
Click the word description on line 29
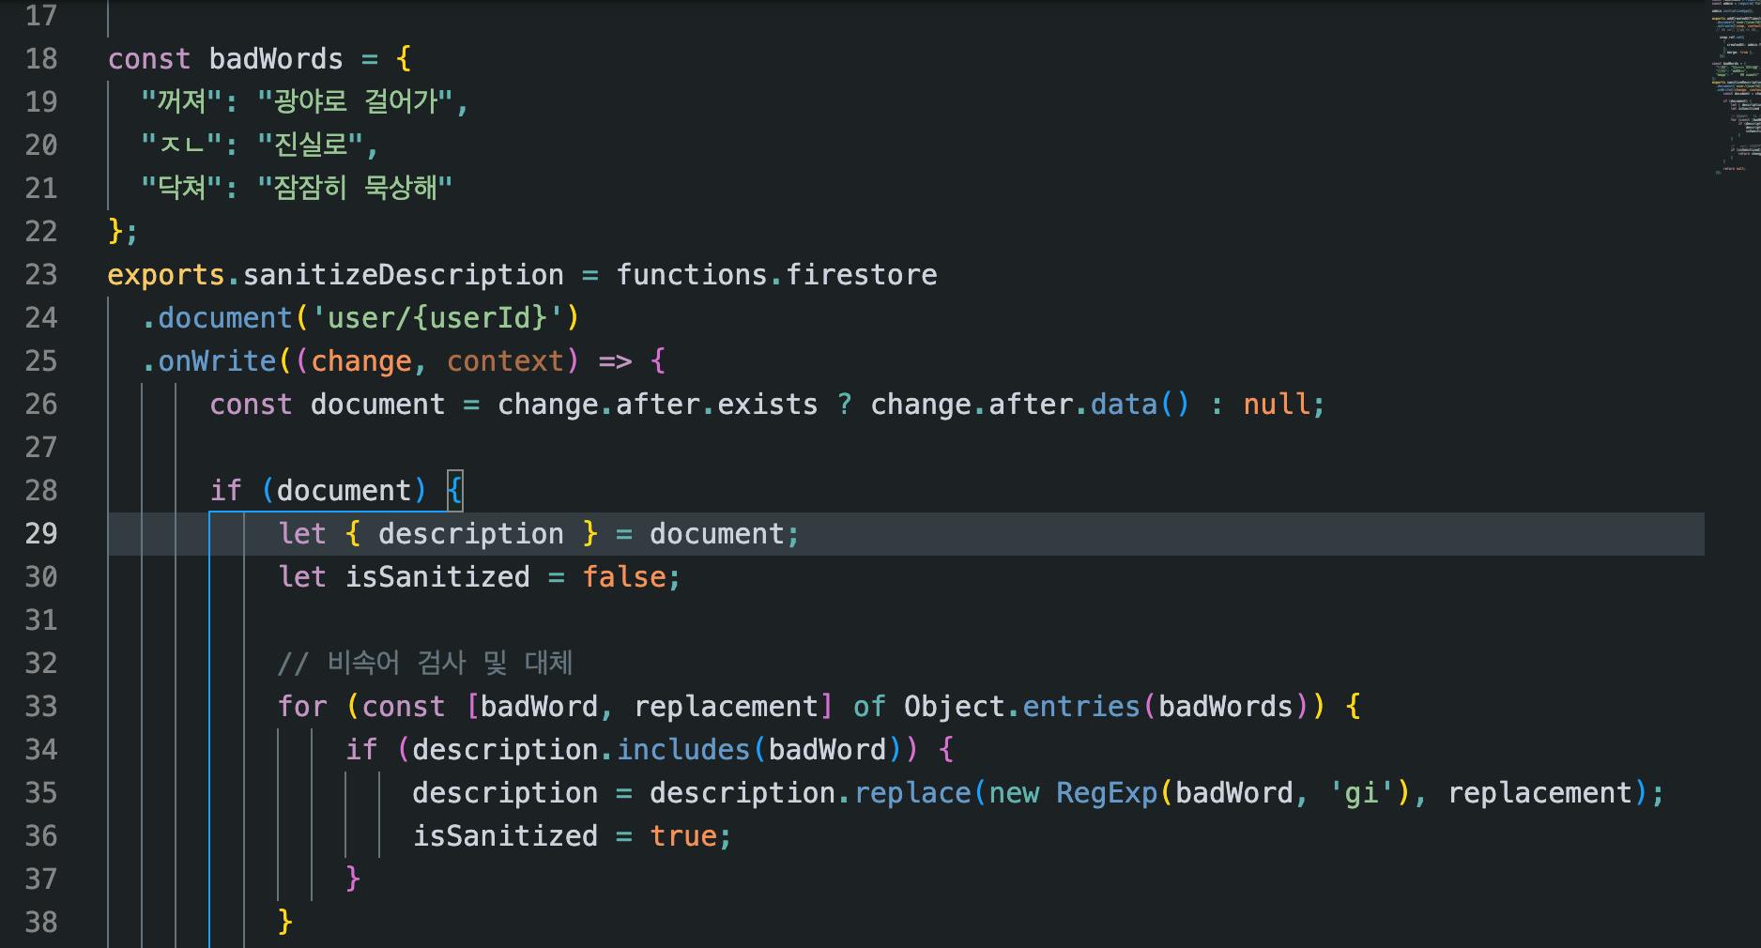click(471, 533)
